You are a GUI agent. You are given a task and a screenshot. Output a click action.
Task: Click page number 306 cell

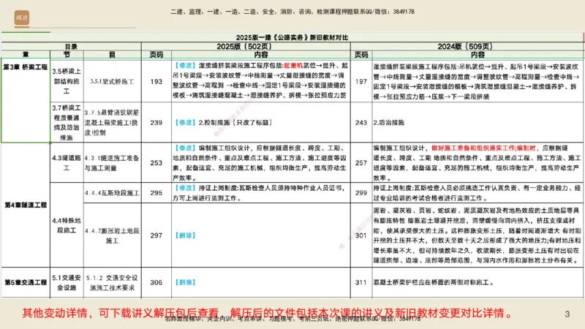click(156, 282)
